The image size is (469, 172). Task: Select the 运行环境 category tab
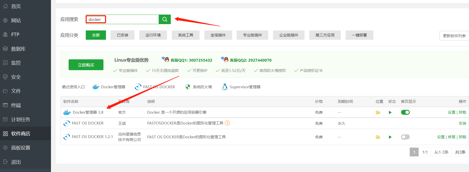153,35
